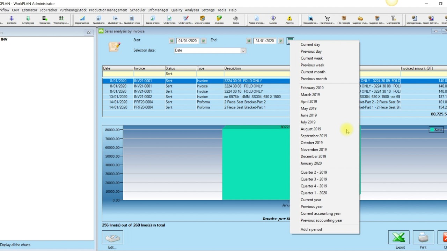Viewport: 447px width, 251px height.
Task: Open the PO receipts toolbar icon
Action: 344,20
